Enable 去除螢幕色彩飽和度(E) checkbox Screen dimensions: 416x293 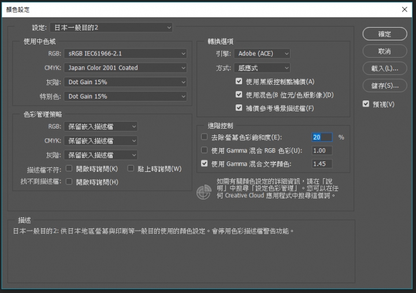coord(204,137)
